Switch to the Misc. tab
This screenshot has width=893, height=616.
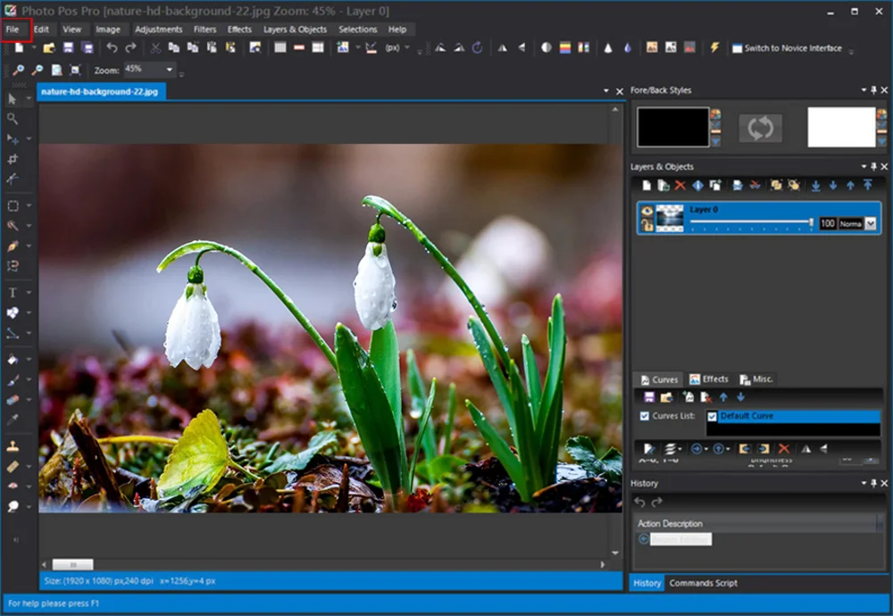point(756,379)
